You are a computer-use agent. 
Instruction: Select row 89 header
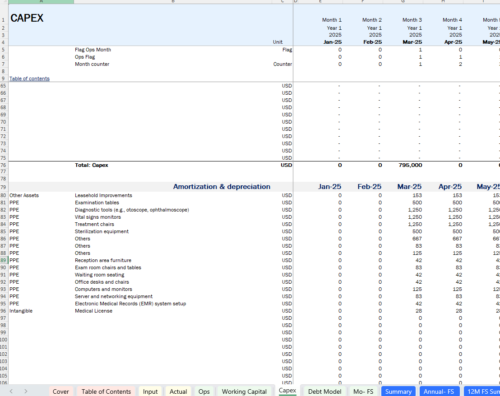(4, 260)
